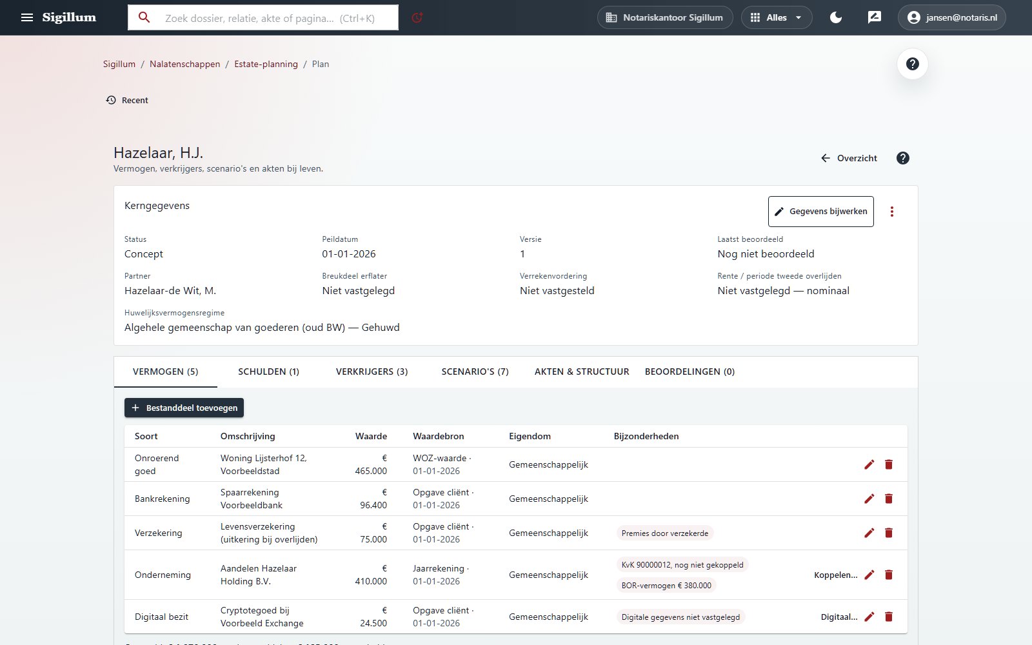The height and width of the screenshot is (645, 1032).
Task: Click Bestanddeel toevoegen button
Action: point(184,408)
